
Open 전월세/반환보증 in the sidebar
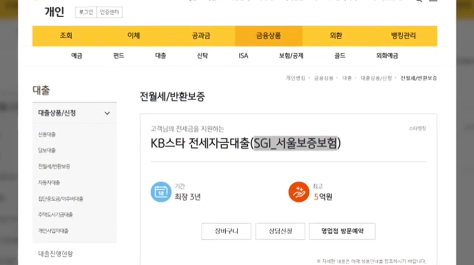54,166
